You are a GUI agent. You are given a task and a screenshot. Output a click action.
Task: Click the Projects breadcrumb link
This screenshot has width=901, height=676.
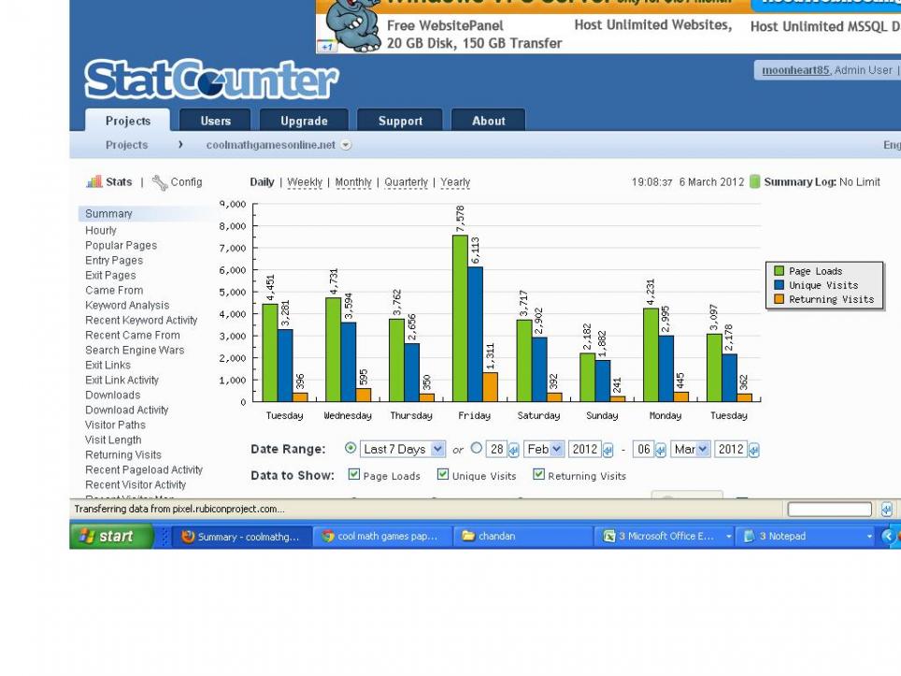(126, 145)
